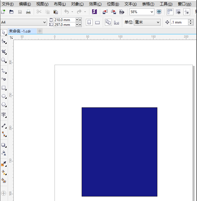Click the Export icon
Screen dimensions: 197x201
pyautogui.click(x=114, y=12)
